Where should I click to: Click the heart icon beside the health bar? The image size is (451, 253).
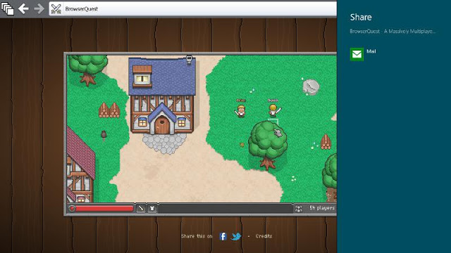pos(72,208)
